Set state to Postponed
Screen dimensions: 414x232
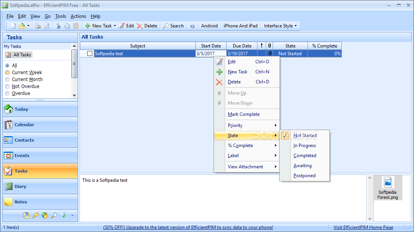pos(305,176)
